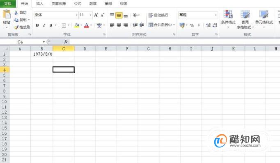Click the percent style icon
This screenshot has width=280, height=163.
coord(192,25)
